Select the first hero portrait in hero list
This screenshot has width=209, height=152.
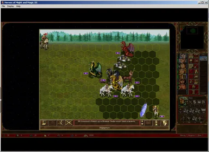tap(182, 56)
